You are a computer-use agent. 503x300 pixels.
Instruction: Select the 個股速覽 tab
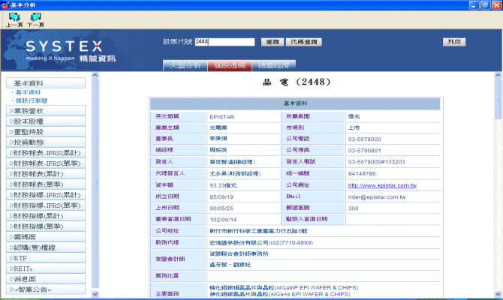[x=230, y=65]
